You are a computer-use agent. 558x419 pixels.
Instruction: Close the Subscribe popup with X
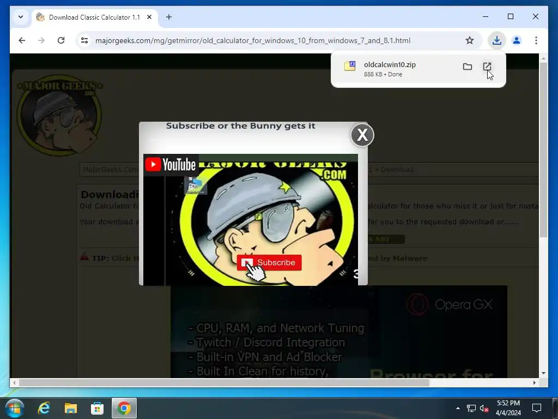click(362, 135)
